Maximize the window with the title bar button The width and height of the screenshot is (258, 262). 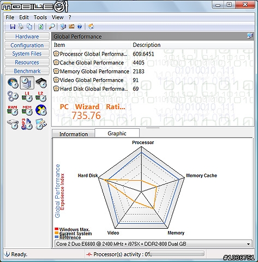click(229, 4)
